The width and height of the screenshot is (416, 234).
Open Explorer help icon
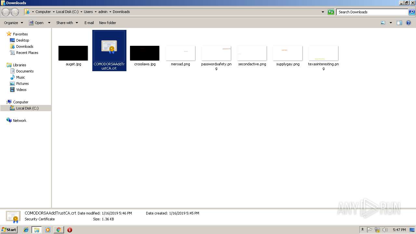point(409,23)
